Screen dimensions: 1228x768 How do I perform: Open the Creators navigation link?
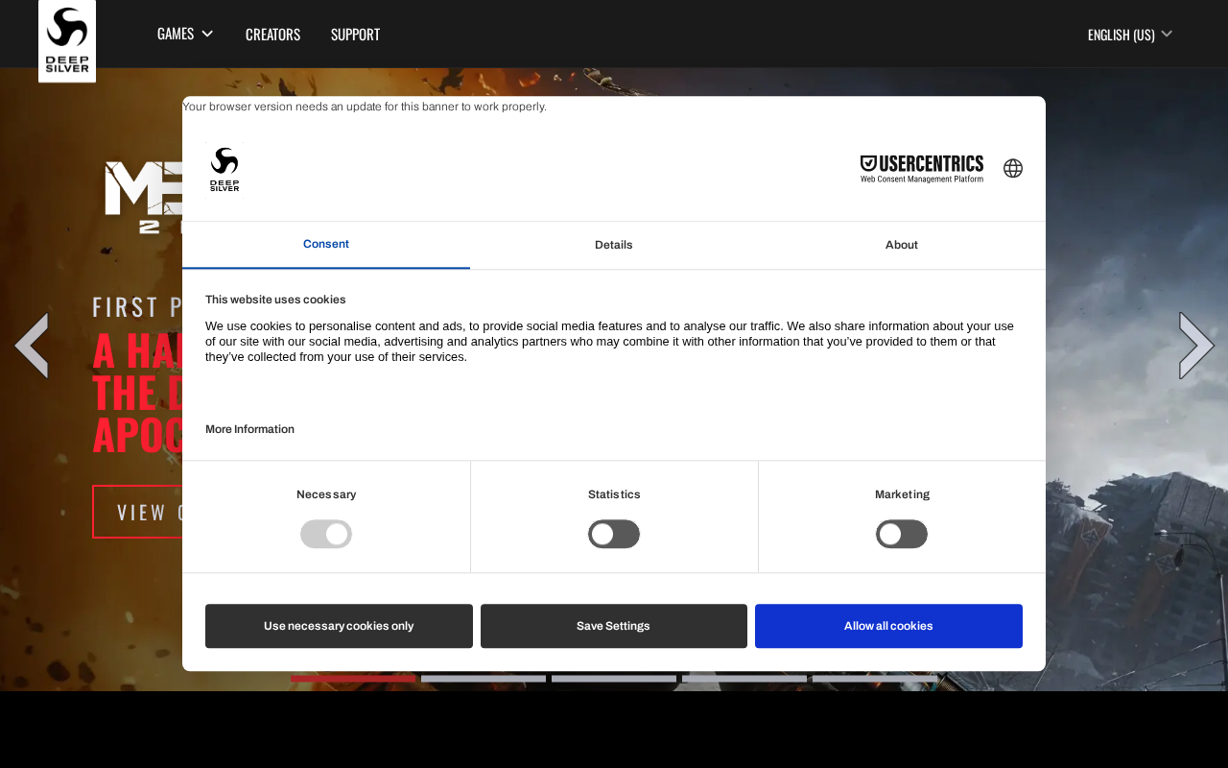pos(272,35)
